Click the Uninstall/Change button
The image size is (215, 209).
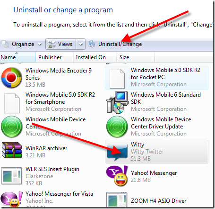pyautogui.click(x=115, y=44)
